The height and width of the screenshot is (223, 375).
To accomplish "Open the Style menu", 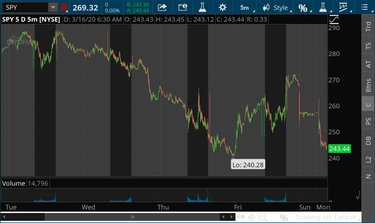I will coord(277,7).
